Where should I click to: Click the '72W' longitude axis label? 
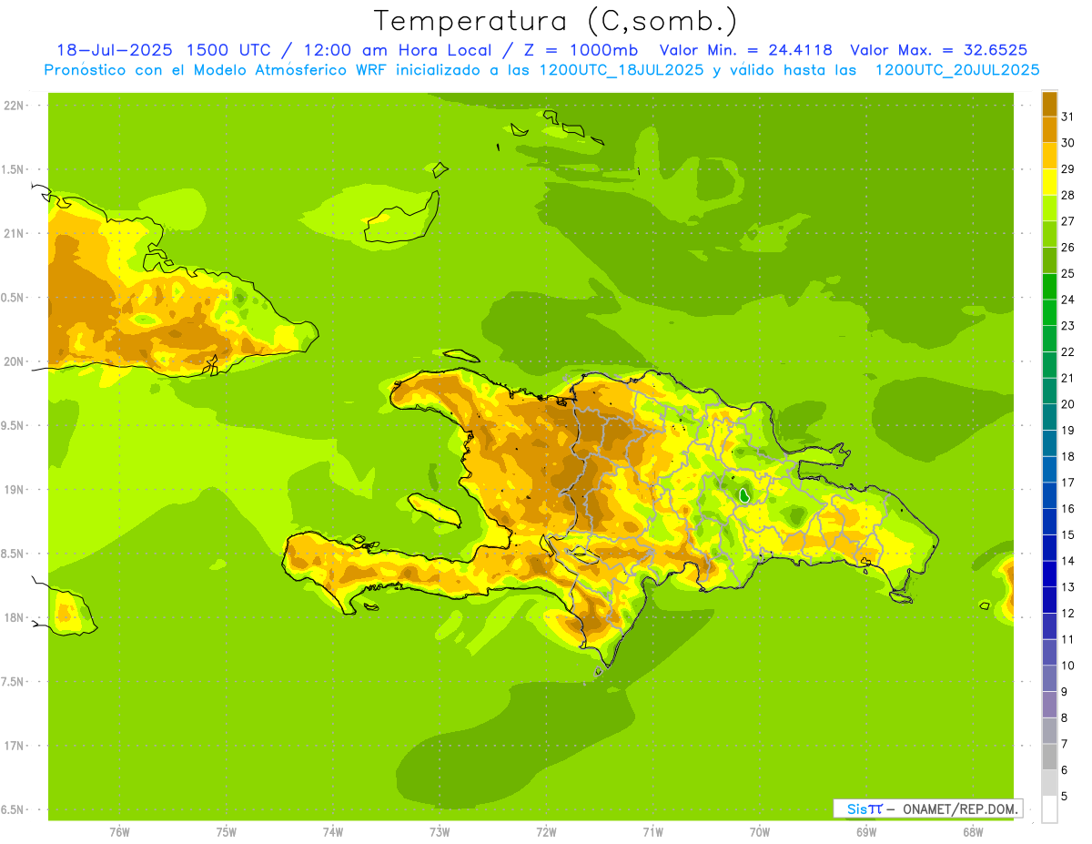tap(546, 831)
